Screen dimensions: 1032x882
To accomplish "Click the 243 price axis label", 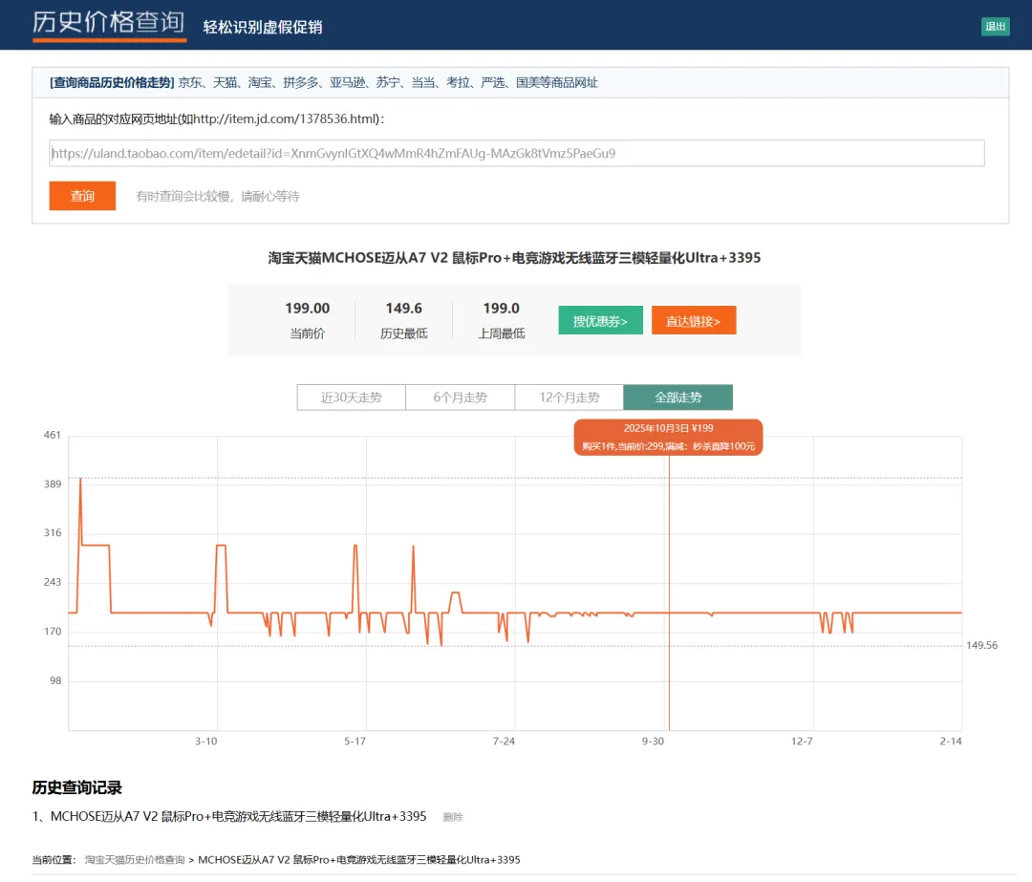I will [x=52, y=582].
